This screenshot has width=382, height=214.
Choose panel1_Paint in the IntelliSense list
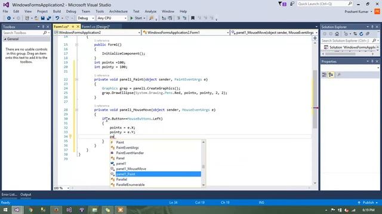(x=156, y=174)
